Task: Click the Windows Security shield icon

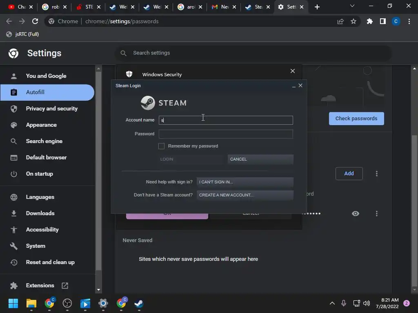Action: point(129,74)
